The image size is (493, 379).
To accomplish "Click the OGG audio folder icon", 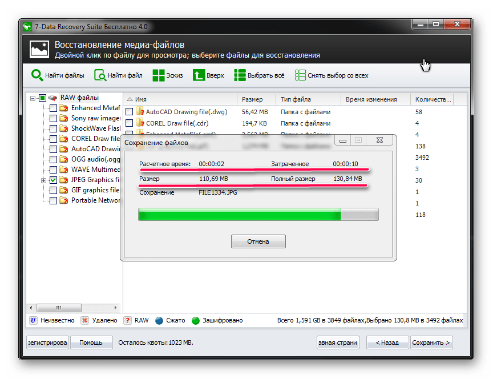I will click(x=63, y=159).
